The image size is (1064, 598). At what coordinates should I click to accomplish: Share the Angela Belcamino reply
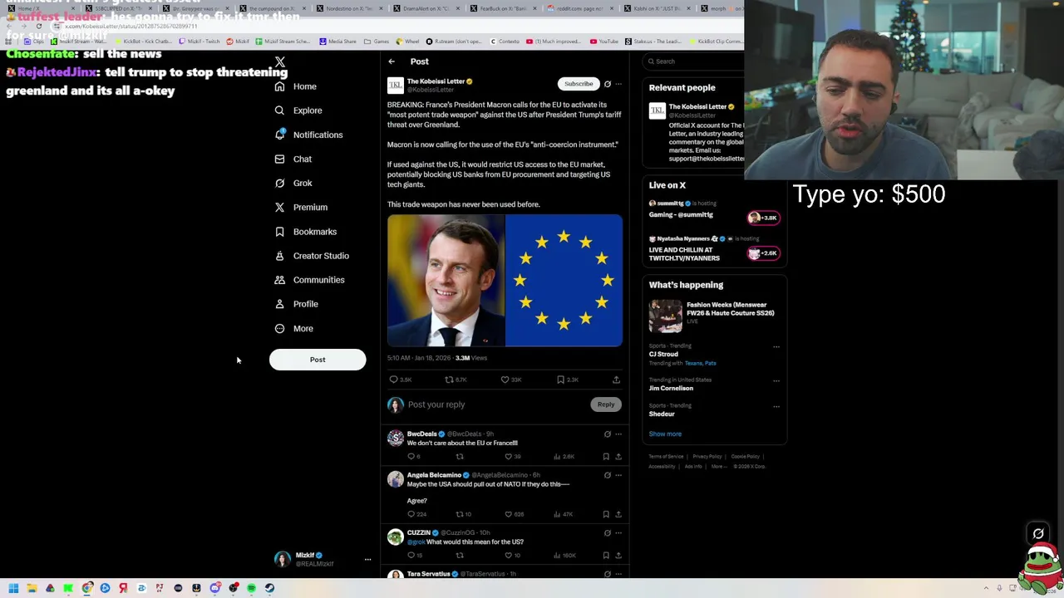(618, 514)
